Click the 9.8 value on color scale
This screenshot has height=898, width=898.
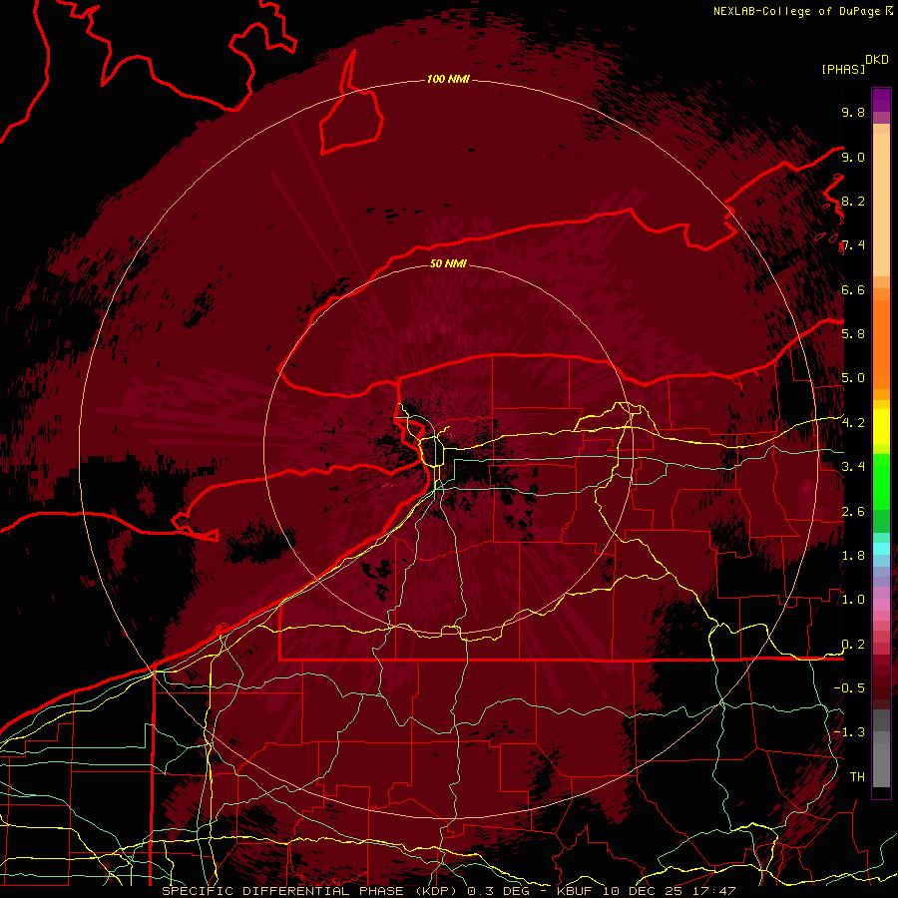coord(853,112)
